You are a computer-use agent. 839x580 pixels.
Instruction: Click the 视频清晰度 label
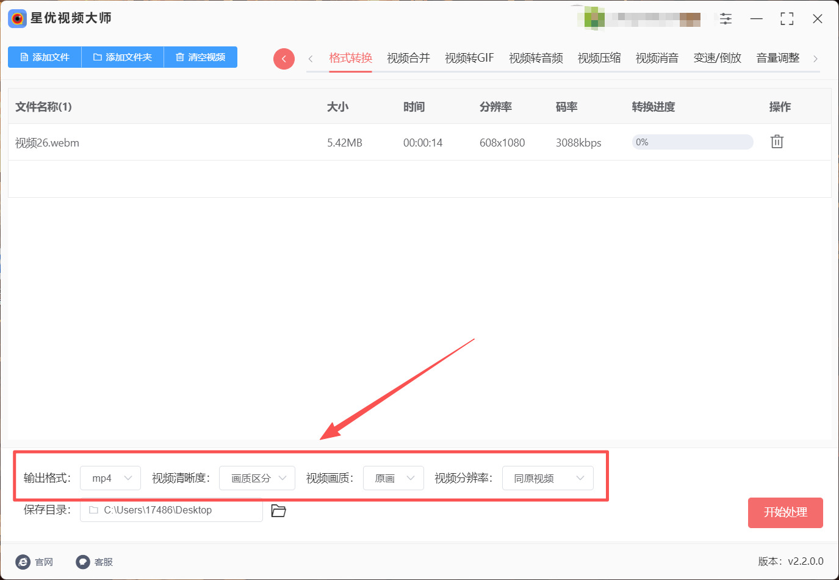(x=181, y=478)
